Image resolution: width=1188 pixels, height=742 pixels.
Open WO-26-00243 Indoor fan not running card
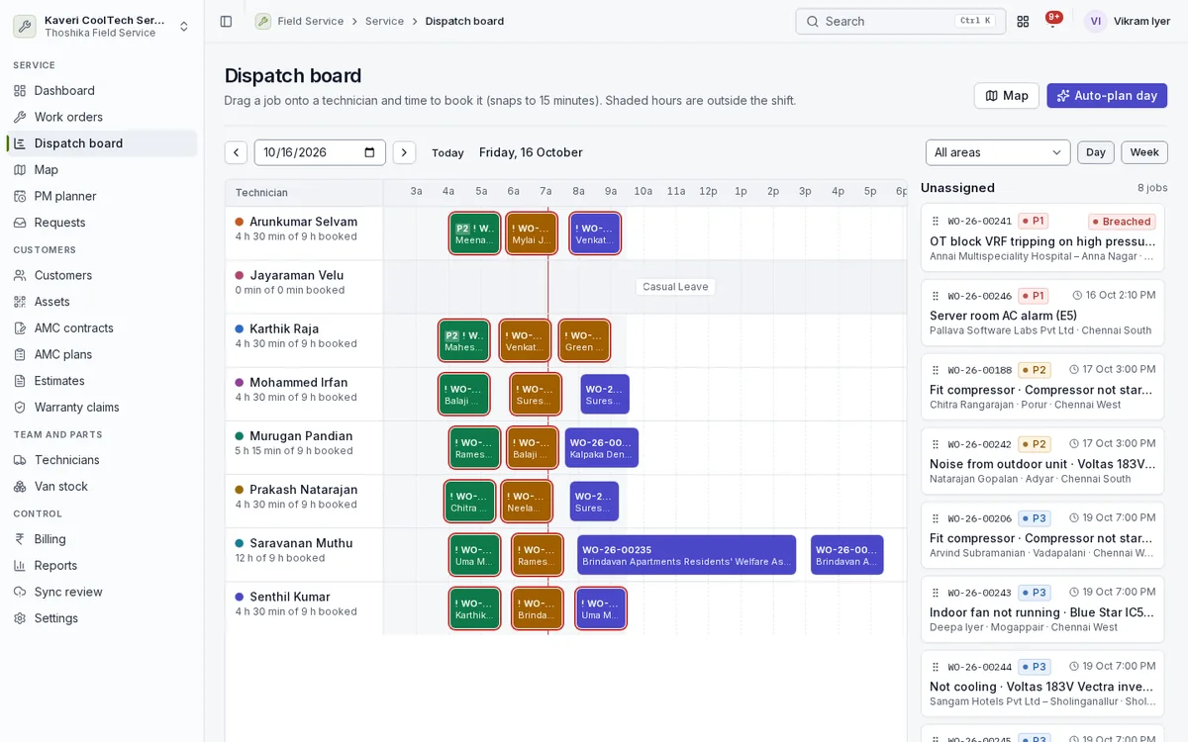(1042, 608)
